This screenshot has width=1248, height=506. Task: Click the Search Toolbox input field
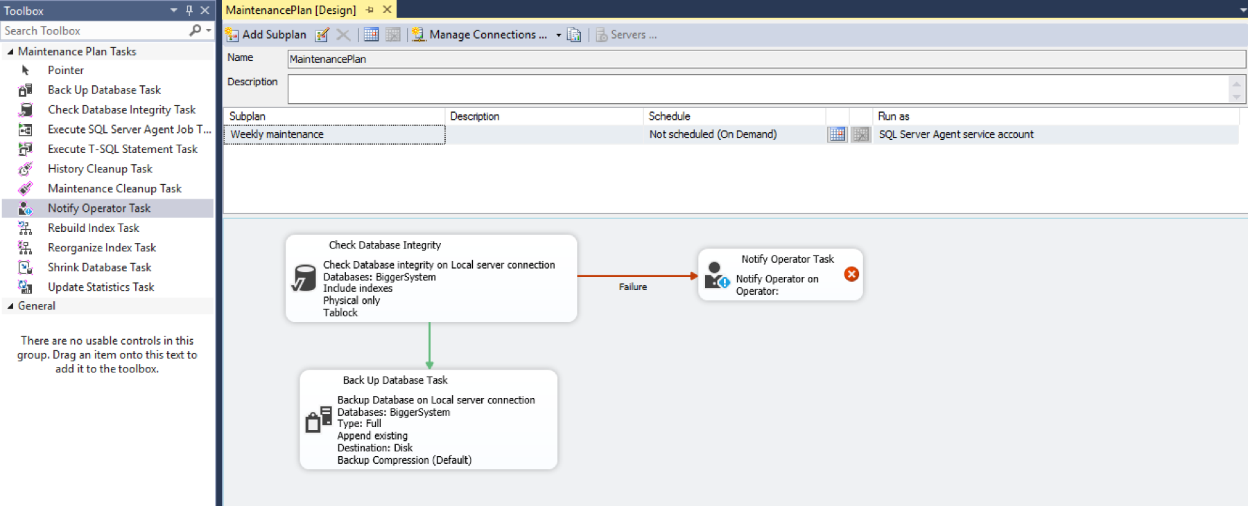[94, 30]
